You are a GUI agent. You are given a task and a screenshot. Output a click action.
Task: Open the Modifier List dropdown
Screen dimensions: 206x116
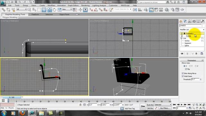pyautogui.click(x=192, y=30)
